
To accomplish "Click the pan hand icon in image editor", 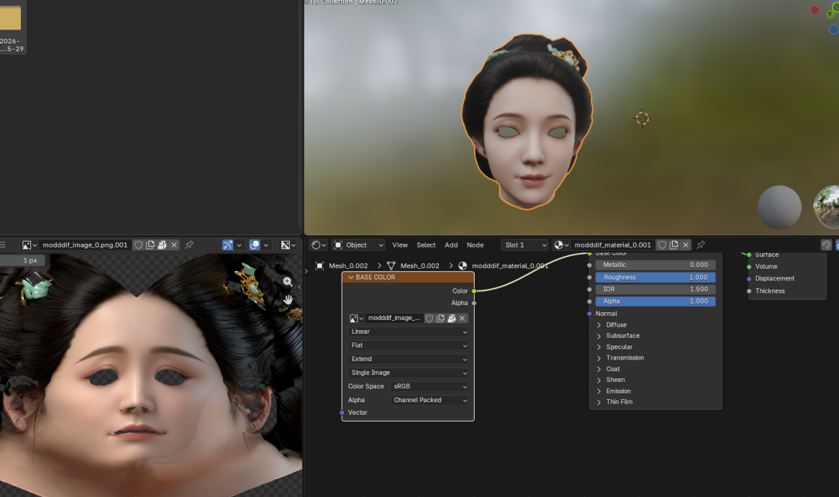I will coord(287,299).
